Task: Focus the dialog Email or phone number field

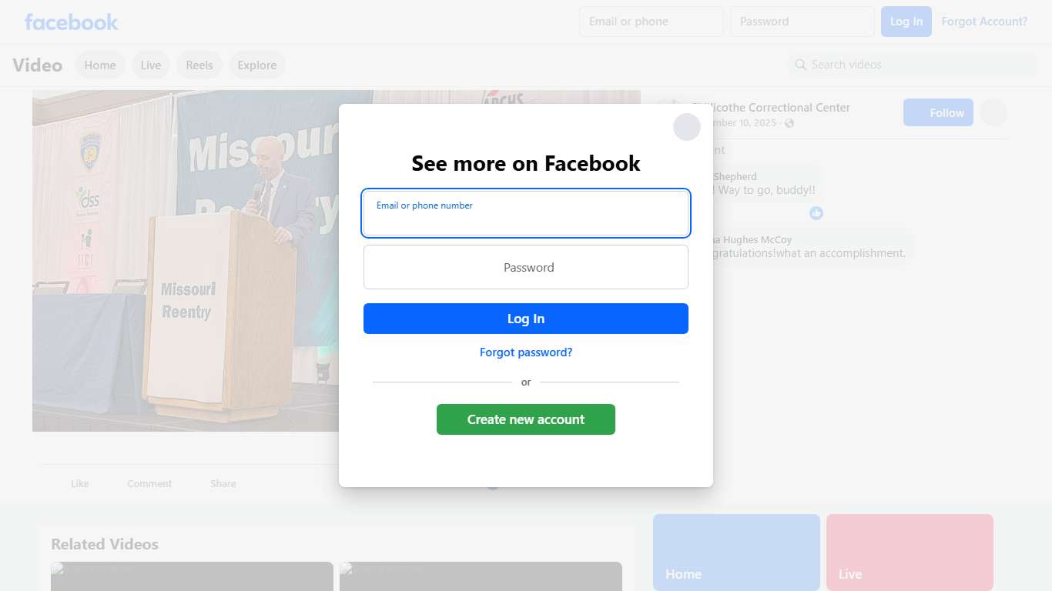Action: click(526, 213)
